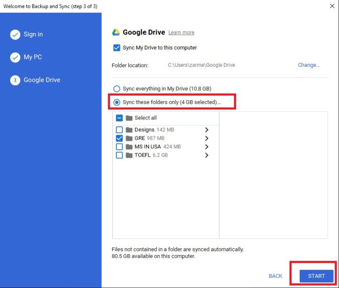Click the MS IN USA folder icon
The image size is (339, 288).
point(129,147)
